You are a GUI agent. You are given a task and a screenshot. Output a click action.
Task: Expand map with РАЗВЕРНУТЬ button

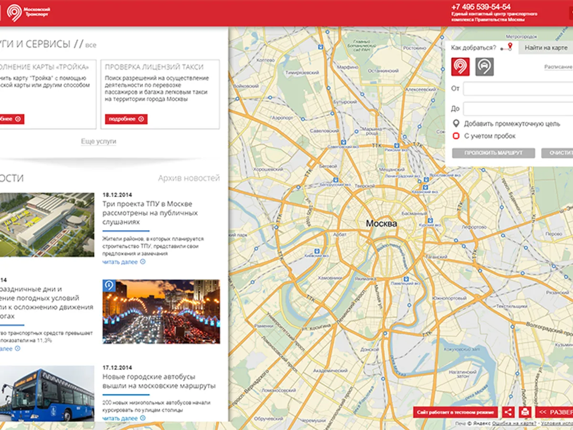(554, 412)
